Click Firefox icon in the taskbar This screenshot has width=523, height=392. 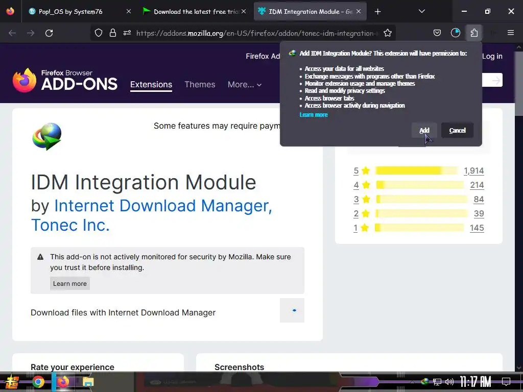[x=63, y=382]
